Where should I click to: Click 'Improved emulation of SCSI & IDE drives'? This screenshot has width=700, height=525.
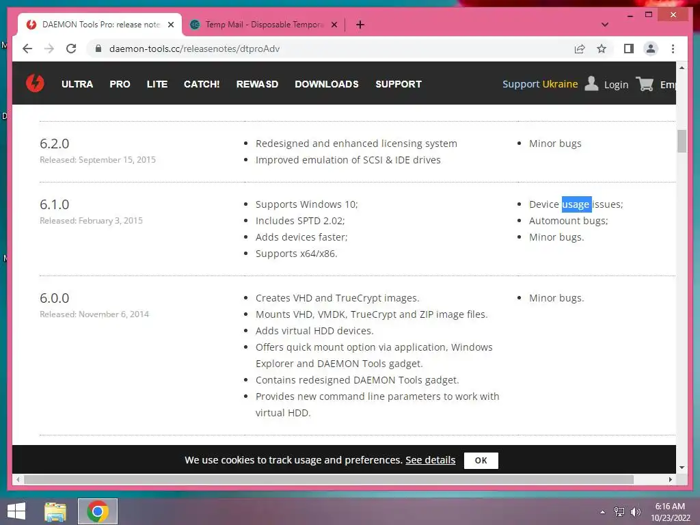pyautogui.click(x=348, y=160)
